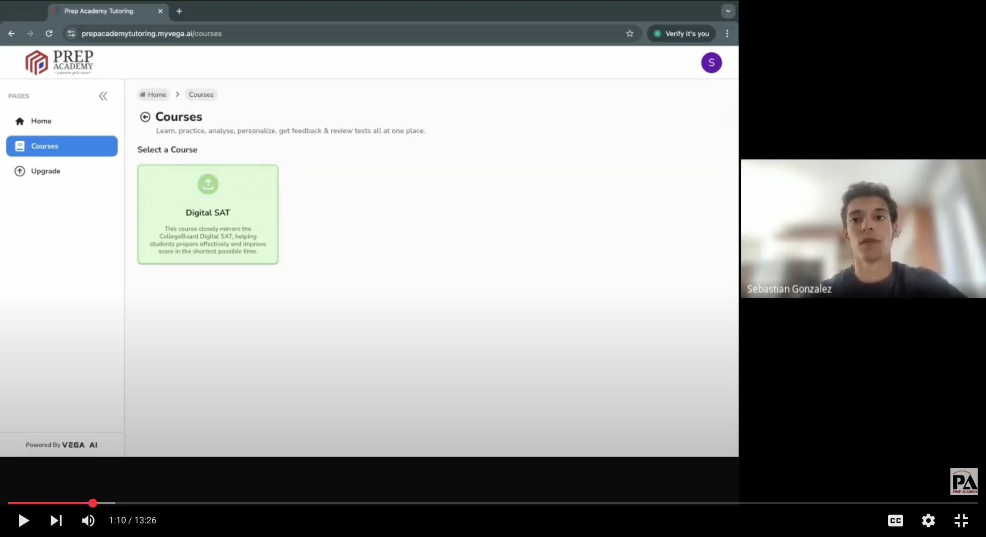Select the Digital SAT course card
986x537 pixels.
coord(208,214)
